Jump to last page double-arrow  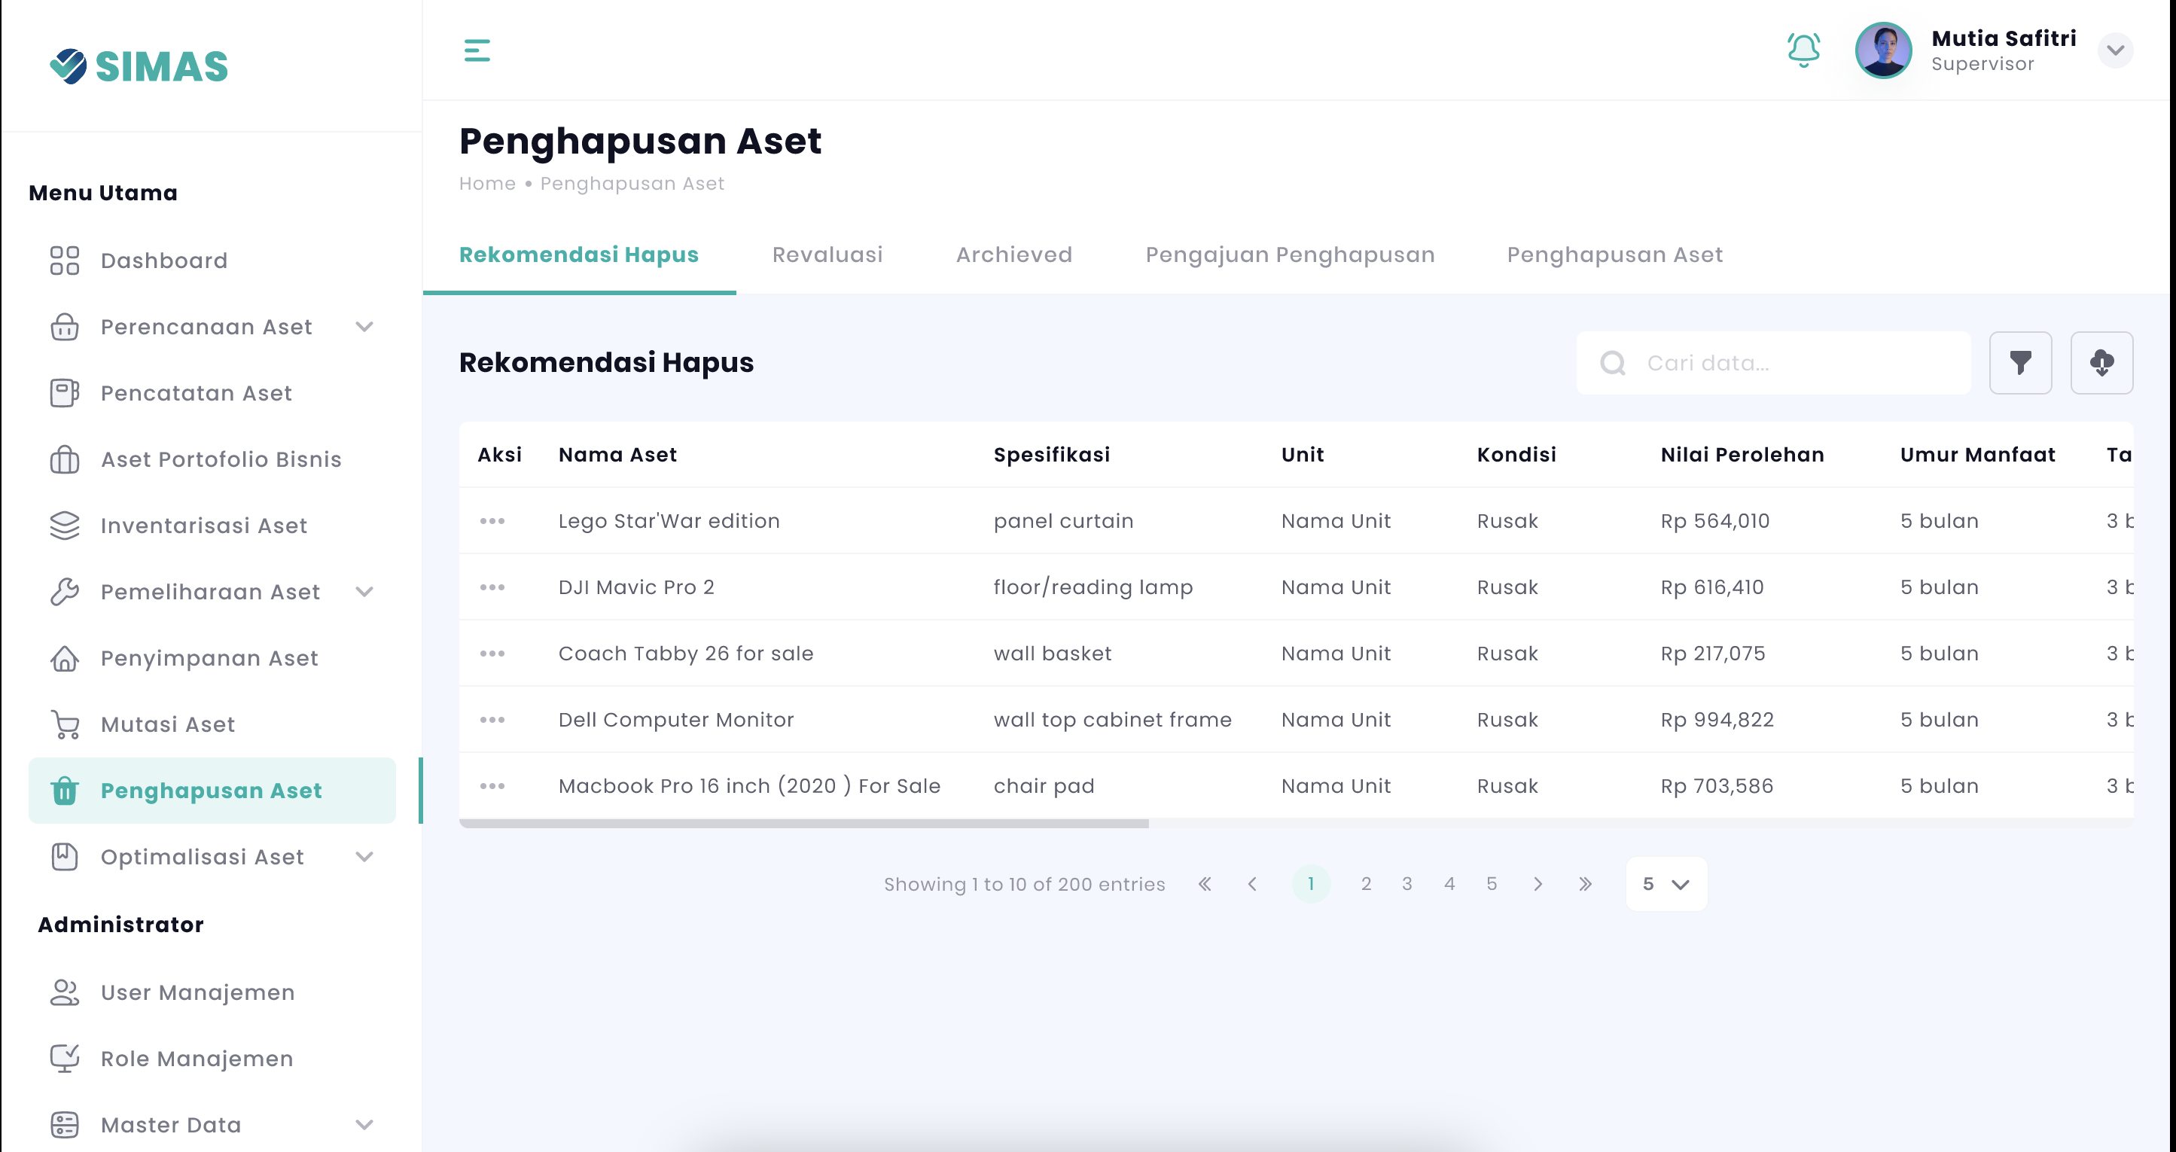point(1585,883)
